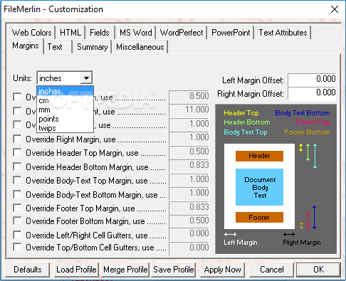Open the Fields tab
Screen dimensions: 346x281
pos(100,33)
